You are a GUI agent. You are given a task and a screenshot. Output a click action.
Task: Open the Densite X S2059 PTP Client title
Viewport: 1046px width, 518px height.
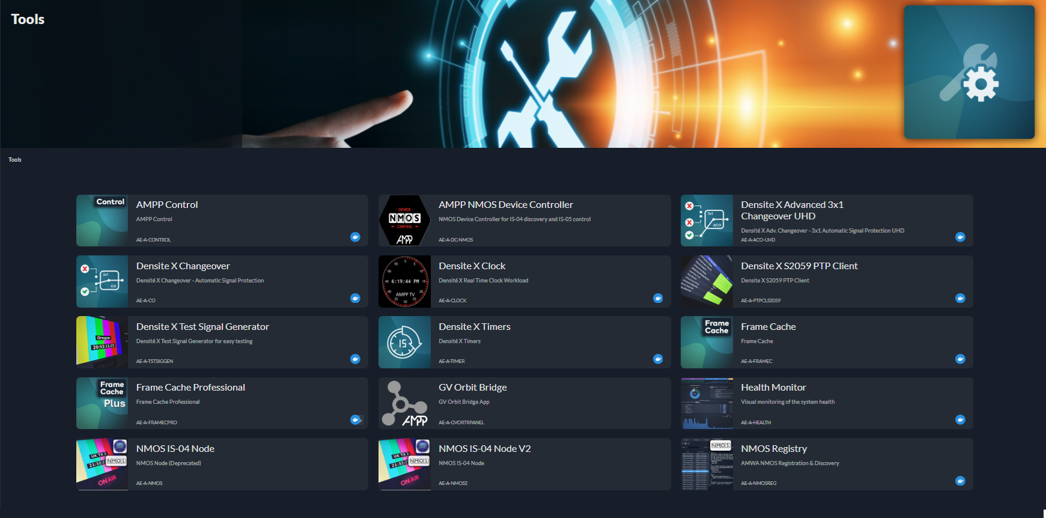coord(799,266)
